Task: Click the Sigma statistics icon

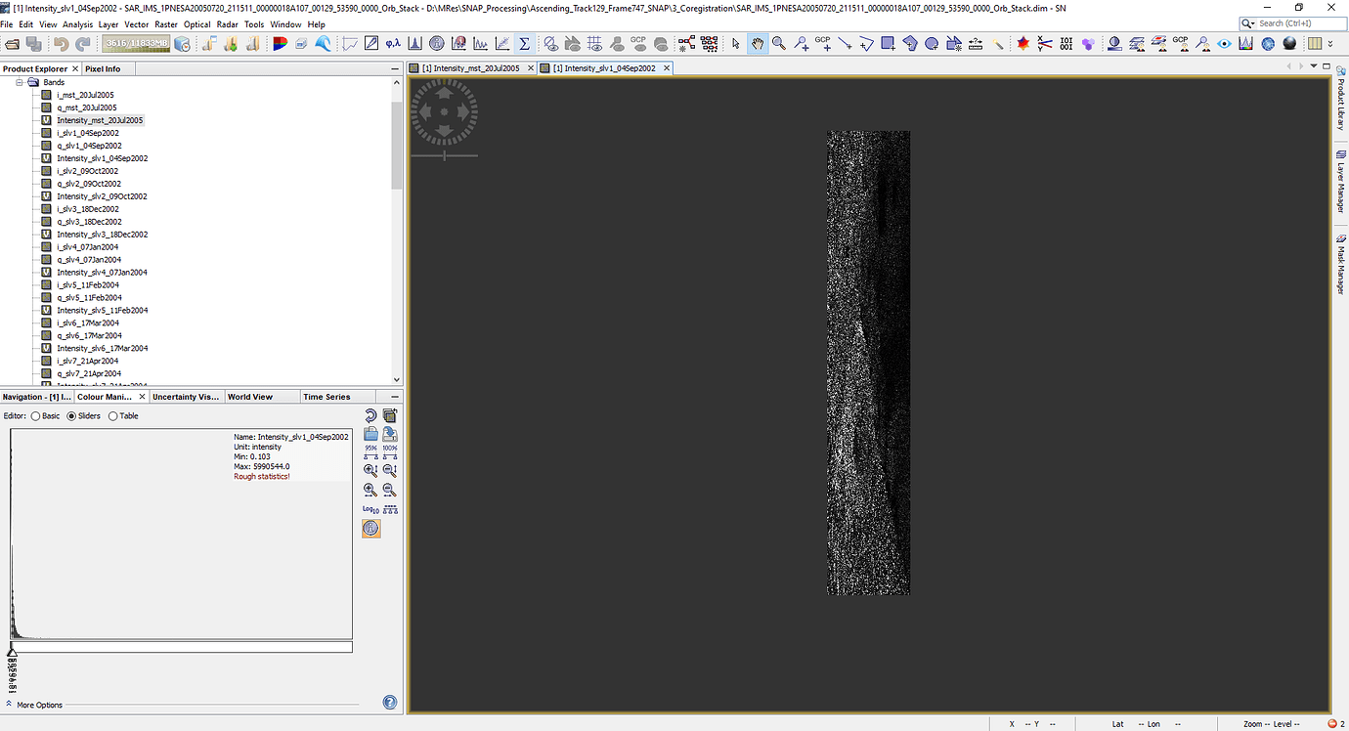Action: pos(524,44)
